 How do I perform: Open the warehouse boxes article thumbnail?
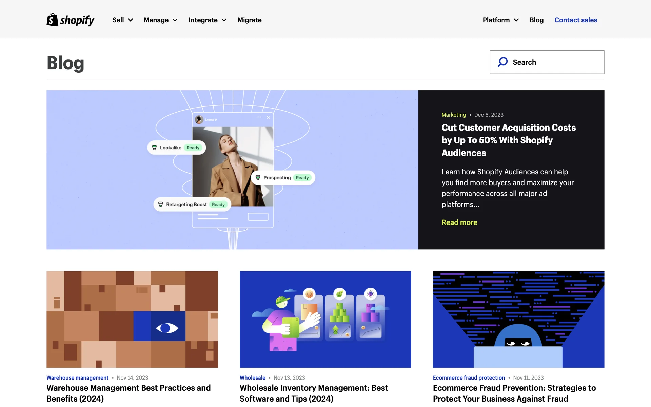(132, 319)
